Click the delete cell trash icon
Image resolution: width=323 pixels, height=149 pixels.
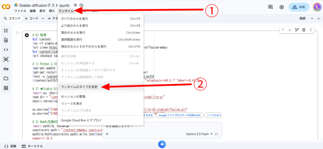point(304,30)
